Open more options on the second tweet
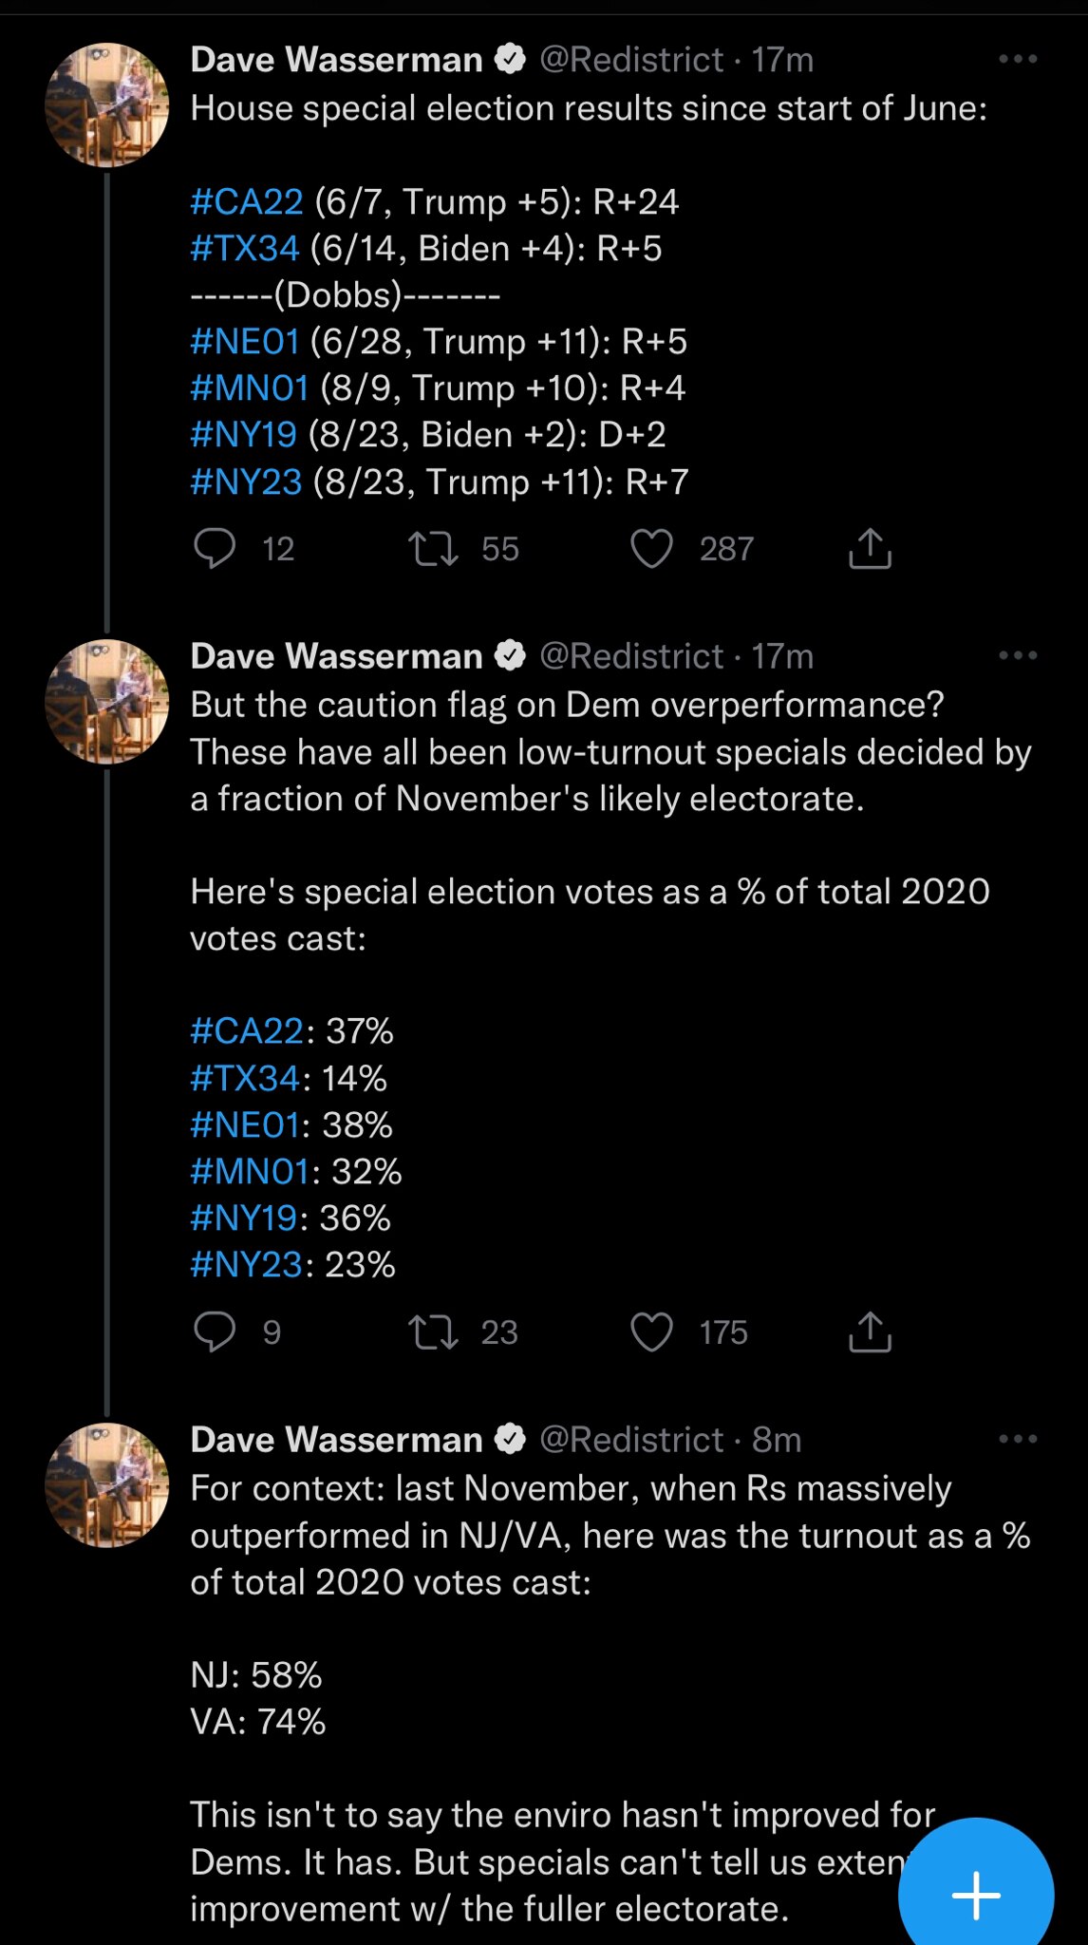The width and height of the screenshot is (1088, 1945). pyautogui.click(x=1018, y=656)
